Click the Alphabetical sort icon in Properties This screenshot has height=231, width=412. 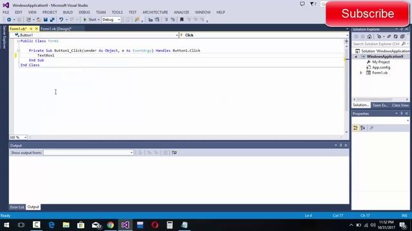point(363,128)
